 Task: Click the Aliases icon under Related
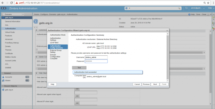tap(3, 81)
